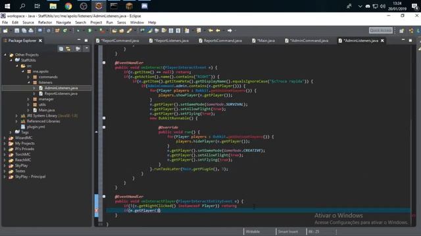
Task: Click the Debug bug icon in the toolbar
Action: point(78,31)
